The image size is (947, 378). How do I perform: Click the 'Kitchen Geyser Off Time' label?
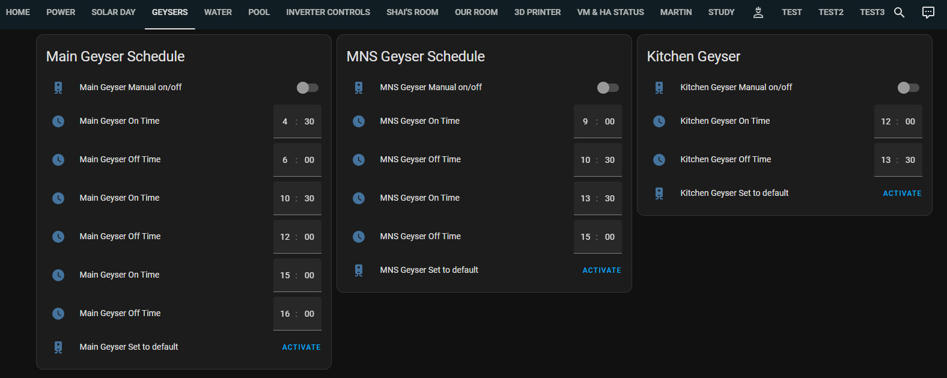coord(725,159)
